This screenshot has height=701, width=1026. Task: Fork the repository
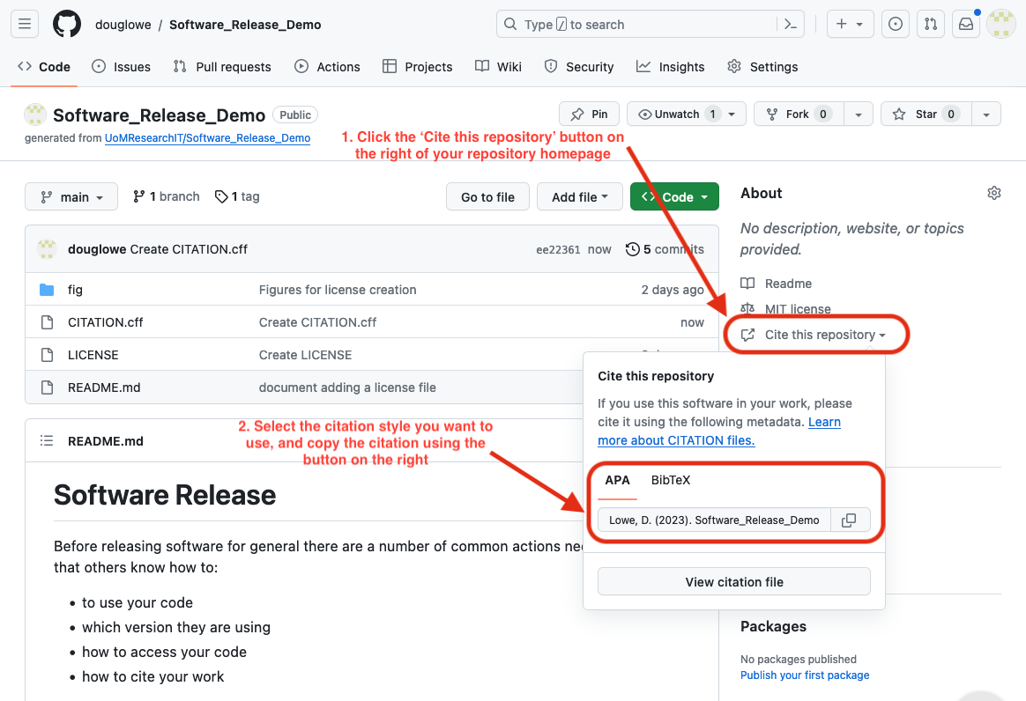(799, 114)
